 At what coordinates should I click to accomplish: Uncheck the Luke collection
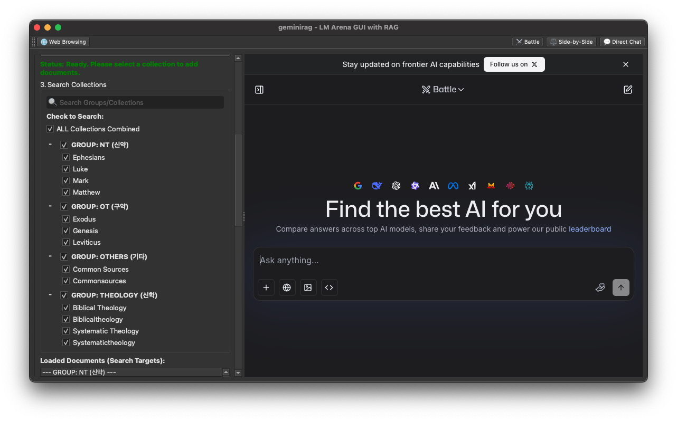click(66, 169)
